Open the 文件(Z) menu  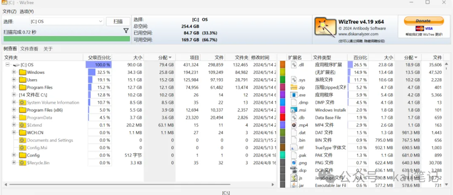point(10,11)
